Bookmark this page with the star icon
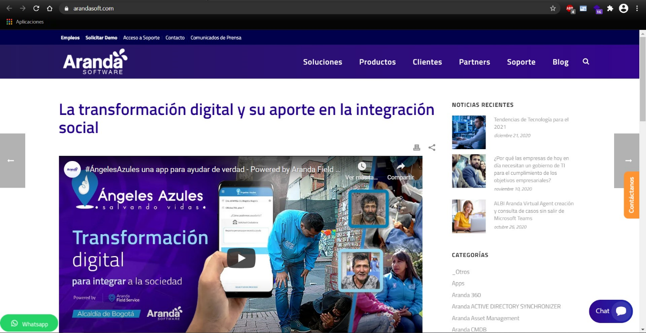 (x=553, y=9)
